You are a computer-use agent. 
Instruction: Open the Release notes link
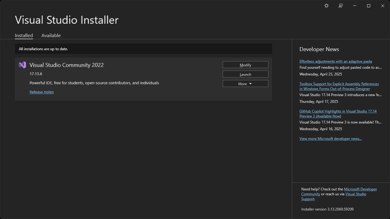(41, 92)
